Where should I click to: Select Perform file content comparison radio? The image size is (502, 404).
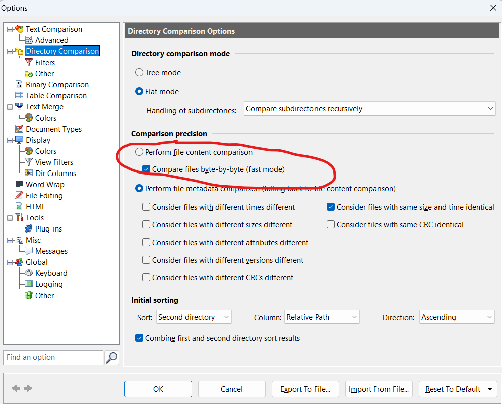click(x=139, y=152)
